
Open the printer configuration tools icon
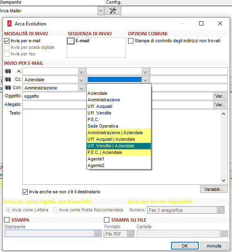113,11
